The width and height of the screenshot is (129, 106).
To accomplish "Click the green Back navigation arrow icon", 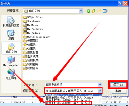I will pos(88,11).
